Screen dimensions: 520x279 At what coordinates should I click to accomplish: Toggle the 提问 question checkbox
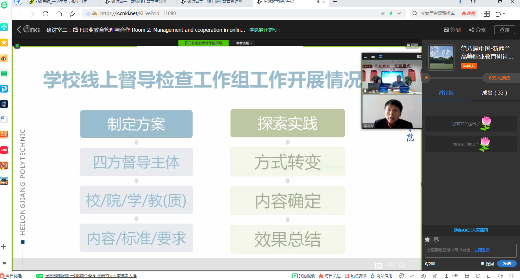[482, 263]
